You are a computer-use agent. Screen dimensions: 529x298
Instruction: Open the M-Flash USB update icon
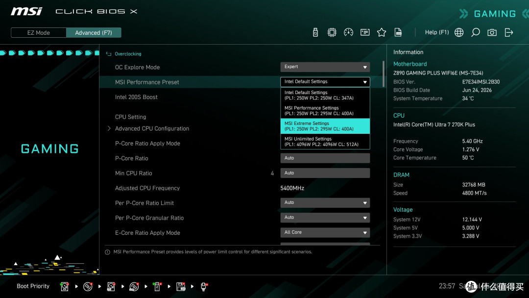[x=315, y=32]
